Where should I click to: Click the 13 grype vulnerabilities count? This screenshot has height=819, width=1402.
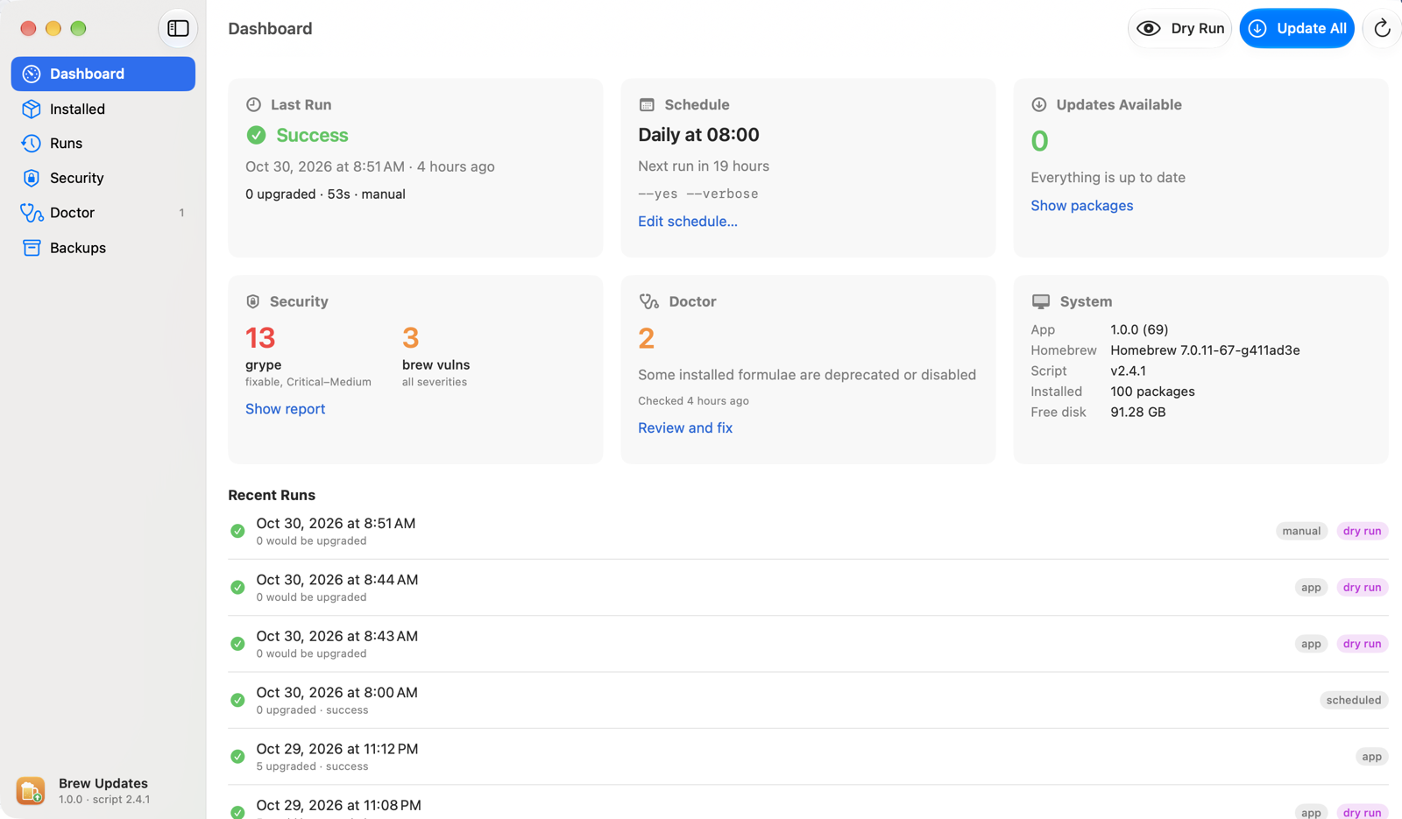click(260, 338)
